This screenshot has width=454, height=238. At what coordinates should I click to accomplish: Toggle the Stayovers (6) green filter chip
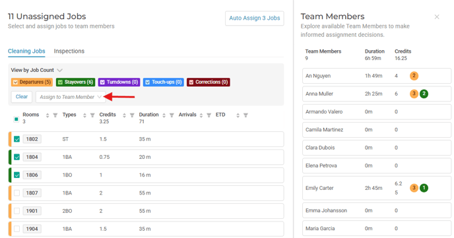click(x=76, y=82)
